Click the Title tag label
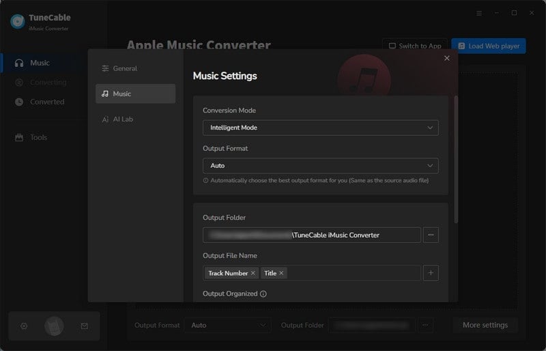Screen dimensions: 546x351 (270, 274)
